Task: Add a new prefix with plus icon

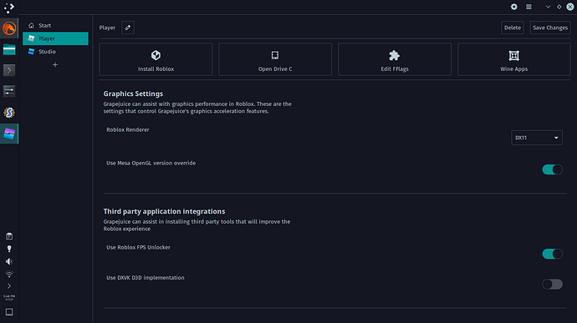Action: coord(55,65)
